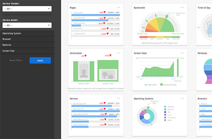Toggle the Linux legend swatch
Viewport: 212px width, 139px height.
[165, 115]
